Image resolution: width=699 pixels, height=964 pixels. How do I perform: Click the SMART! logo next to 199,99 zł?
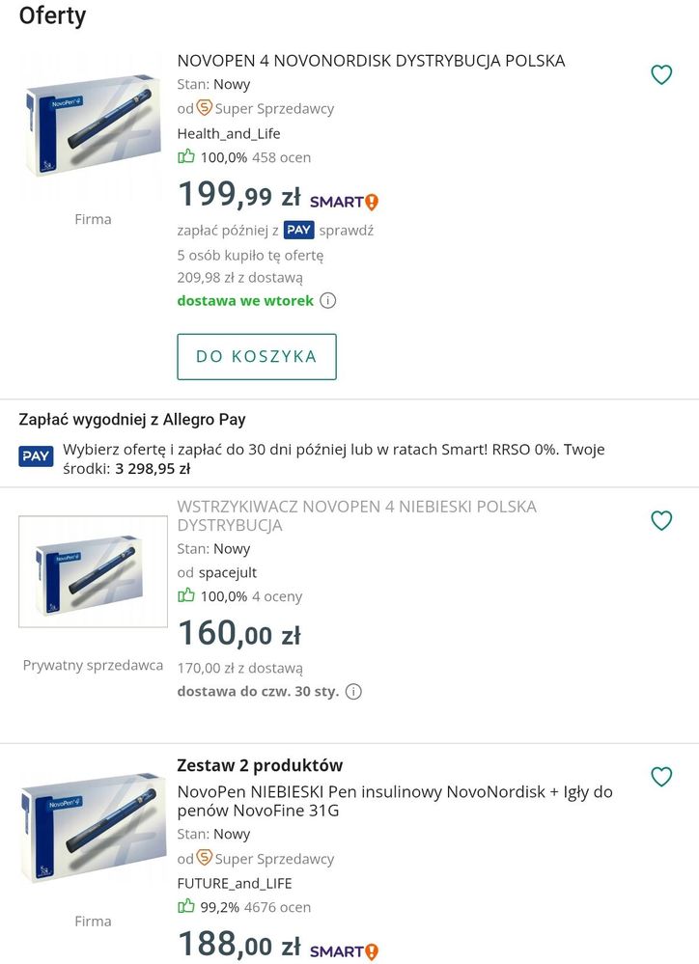[344, 201]
